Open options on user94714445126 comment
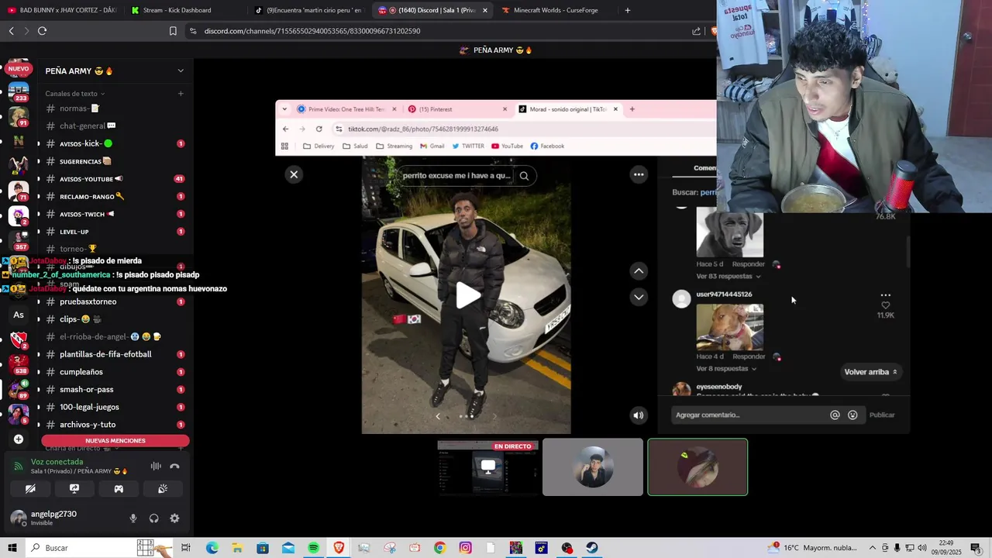 click(886, 295)
